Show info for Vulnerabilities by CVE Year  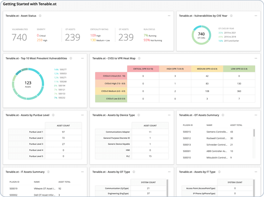231,16
